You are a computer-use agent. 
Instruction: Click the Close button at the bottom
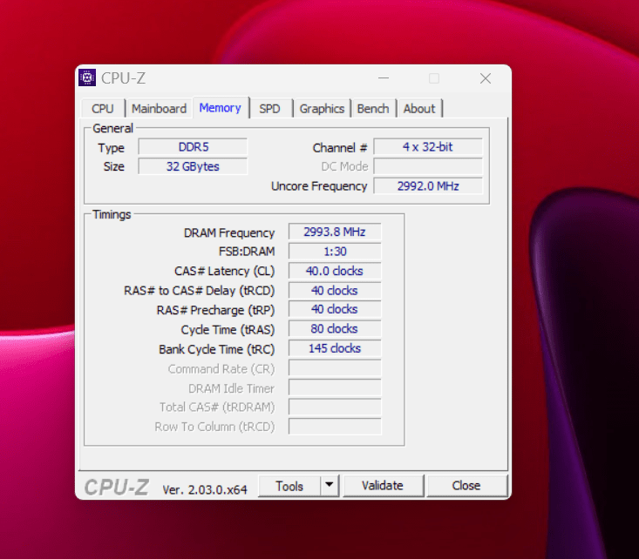pos(466,485)
